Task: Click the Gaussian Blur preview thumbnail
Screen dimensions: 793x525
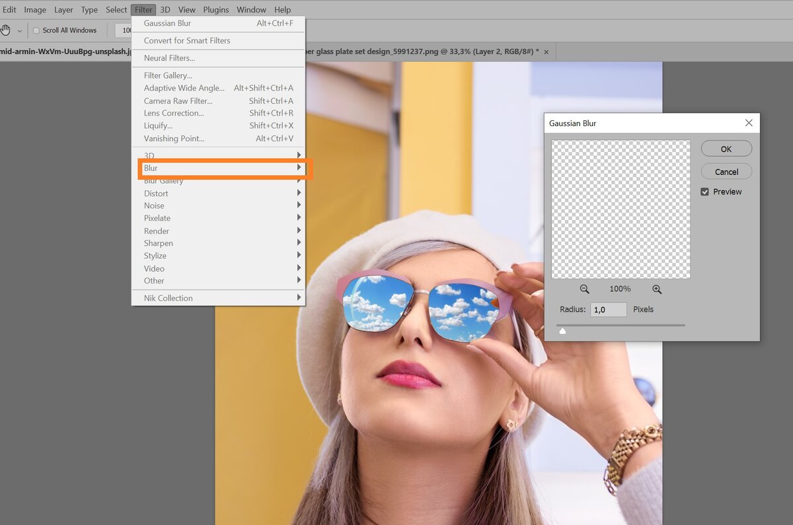Action: coord(621,209)
